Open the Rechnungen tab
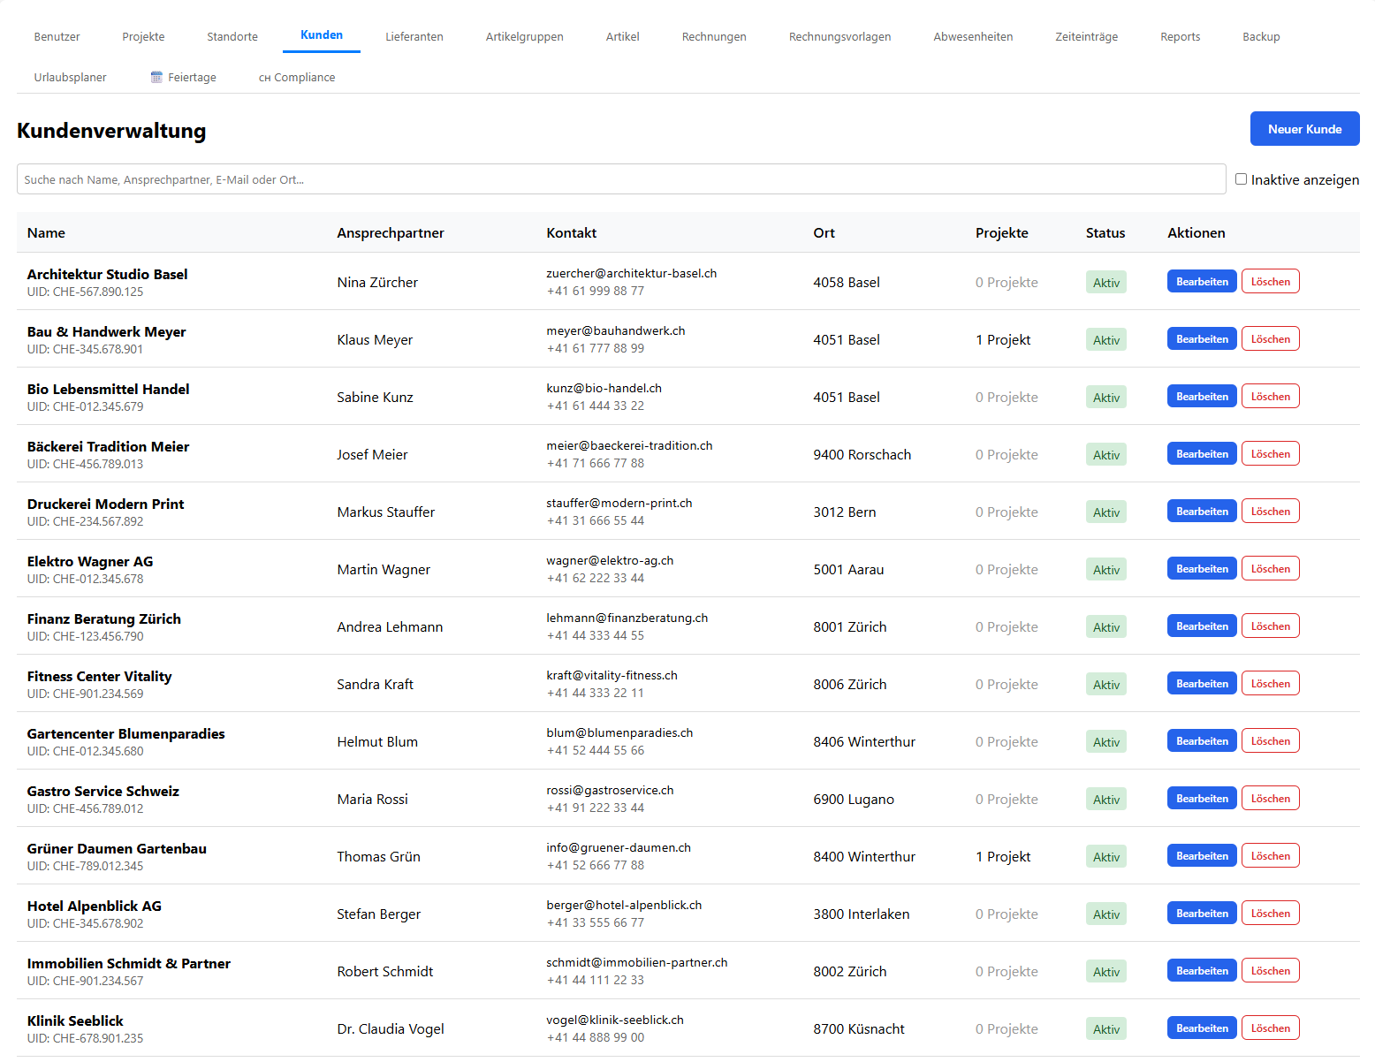 pos(713,37)
